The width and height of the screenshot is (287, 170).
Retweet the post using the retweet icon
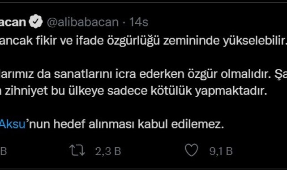coord(77,150)
